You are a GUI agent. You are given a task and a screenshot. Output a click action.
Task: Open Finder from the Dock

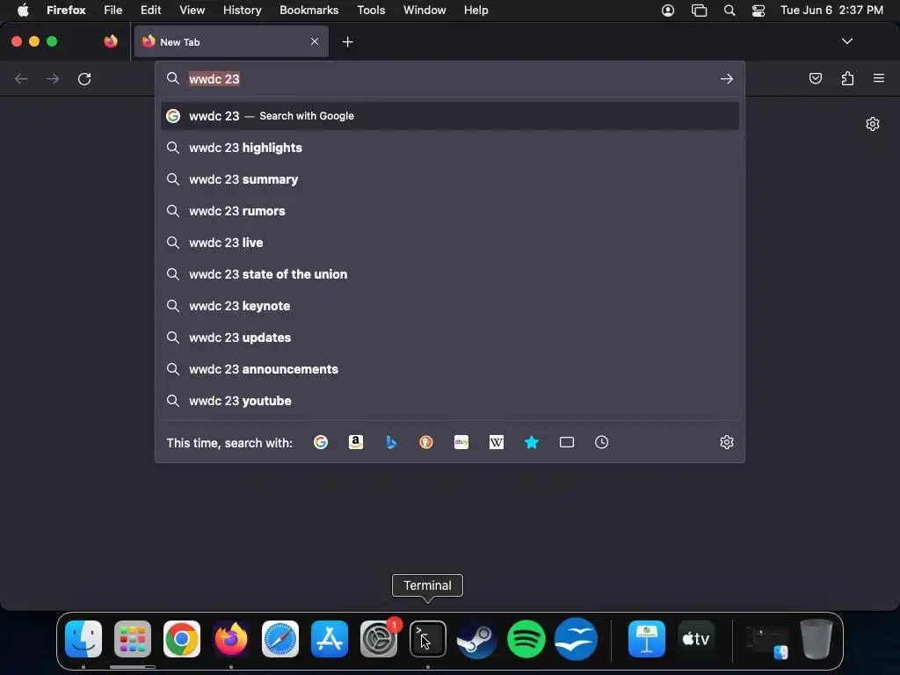(x=83, y=638)
